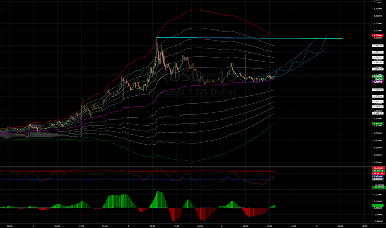
Task: Click the 0.50000 price axis label
Action: pos(378,148)
